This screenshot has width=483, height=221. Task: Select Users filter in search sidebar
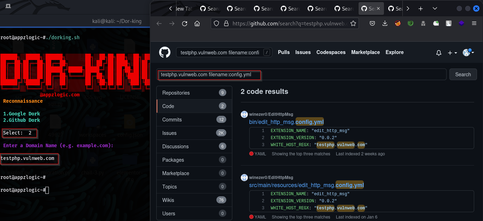[194, 214]
